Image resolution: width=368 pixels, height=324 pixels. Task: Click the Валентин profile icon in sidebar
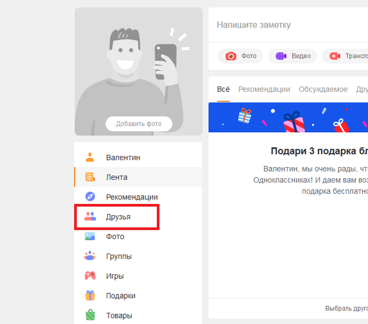90,158
